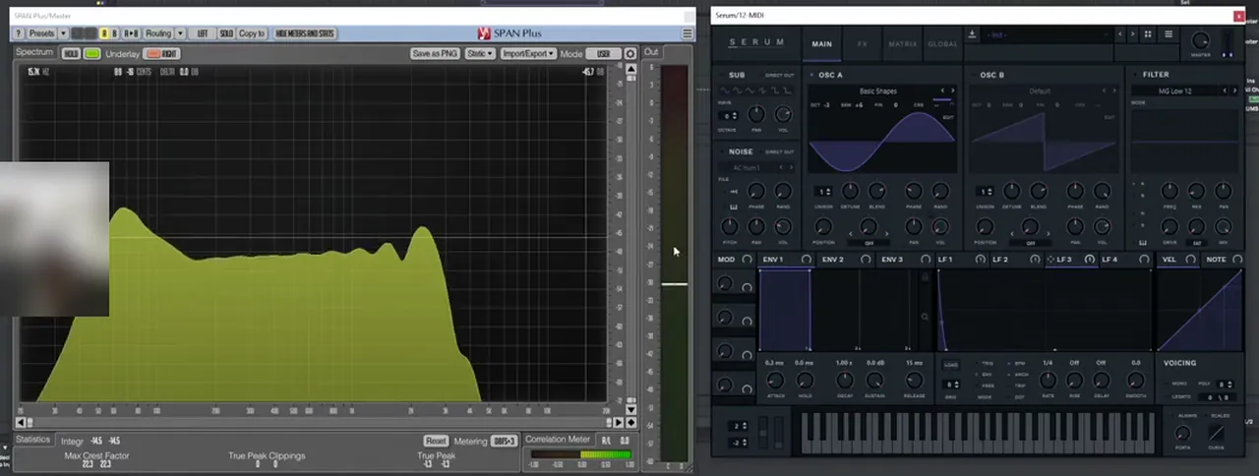This screenshot has height=476, width=1259.
Task: Click the SUB oscillator Vol knob
Action: point(783,115)
